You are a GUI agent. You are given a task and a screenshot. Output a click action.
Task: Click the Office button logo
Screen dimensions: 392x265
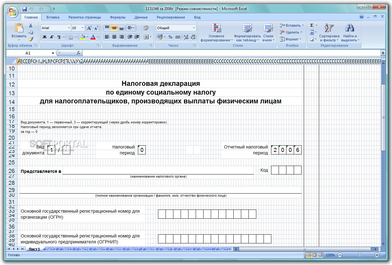(x=13, y=12)
